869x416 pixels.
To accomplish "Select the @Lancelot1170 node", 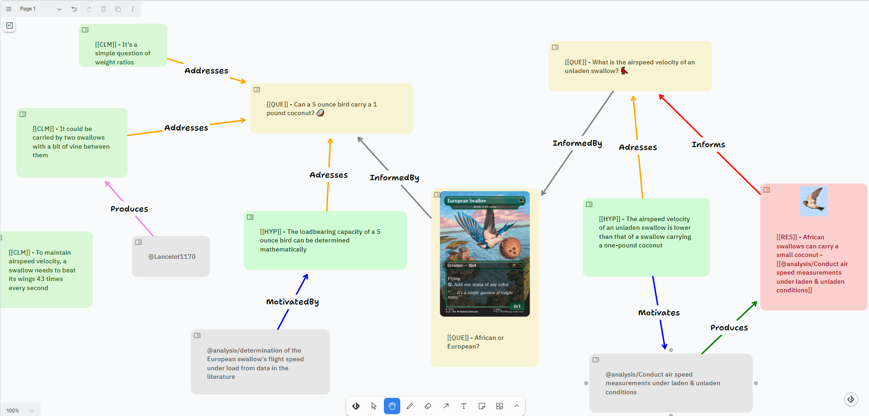I will click(171, 256).
